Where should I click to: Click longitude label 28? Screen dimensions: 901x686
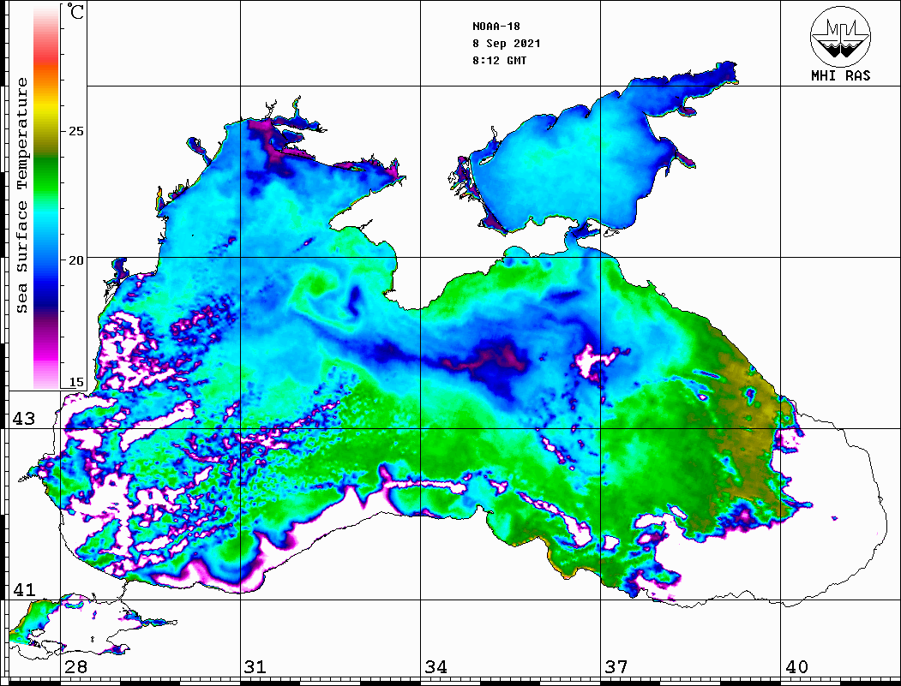pos(75,667)
